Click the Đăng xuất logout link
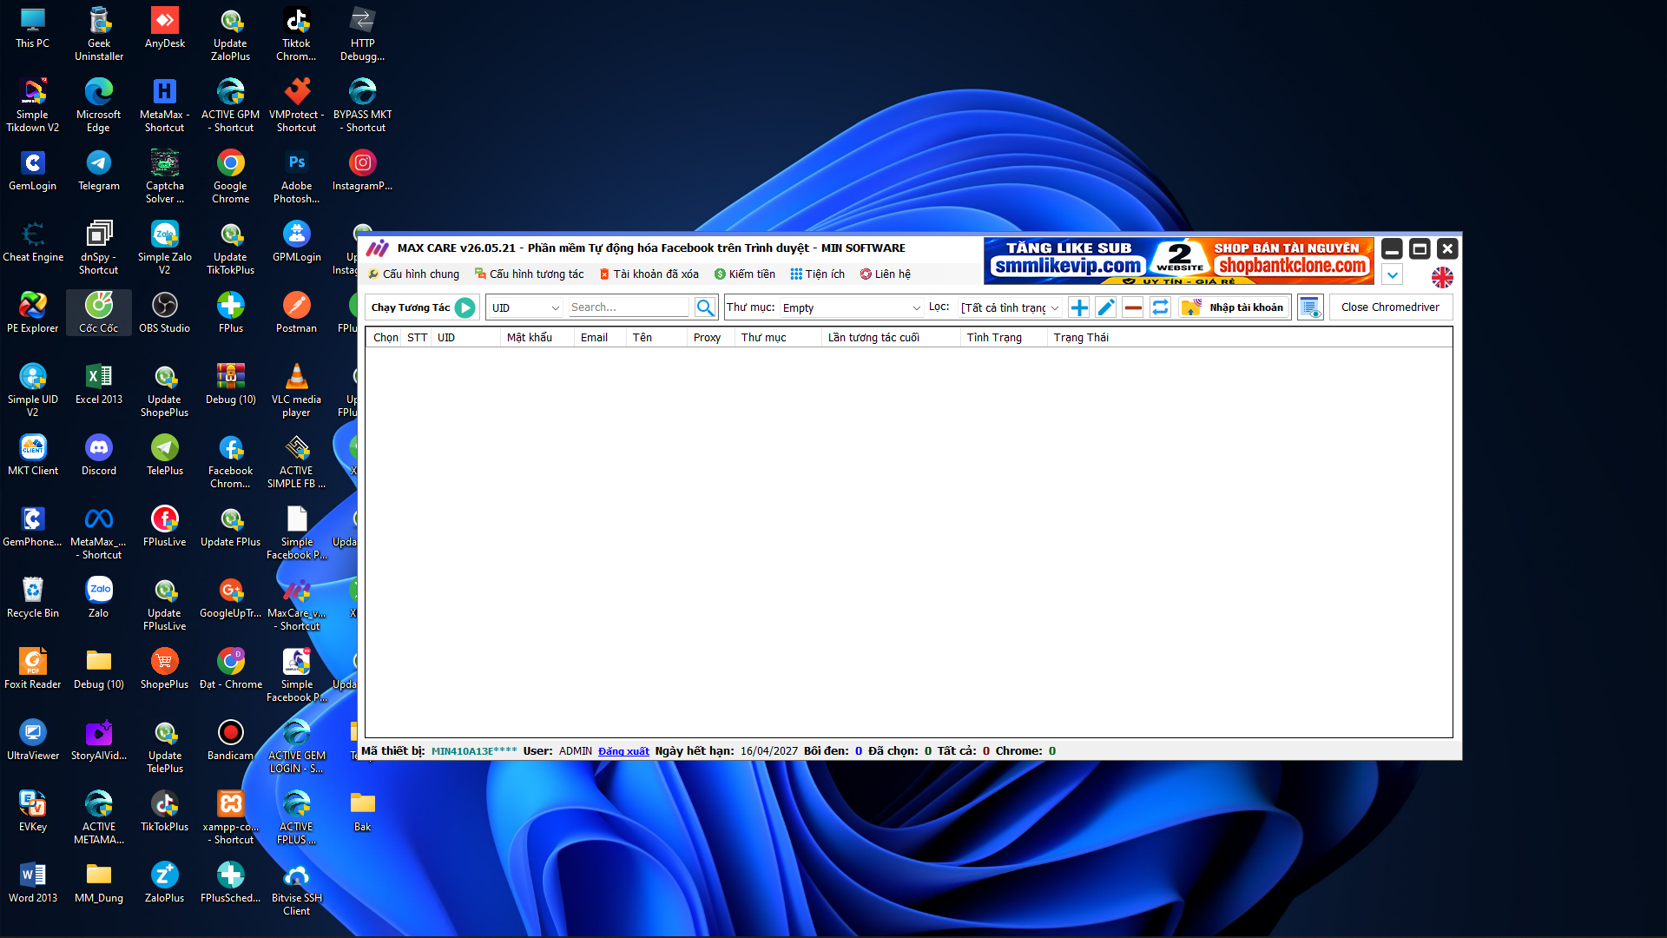Screen dimensions: 1667x938 623,751
